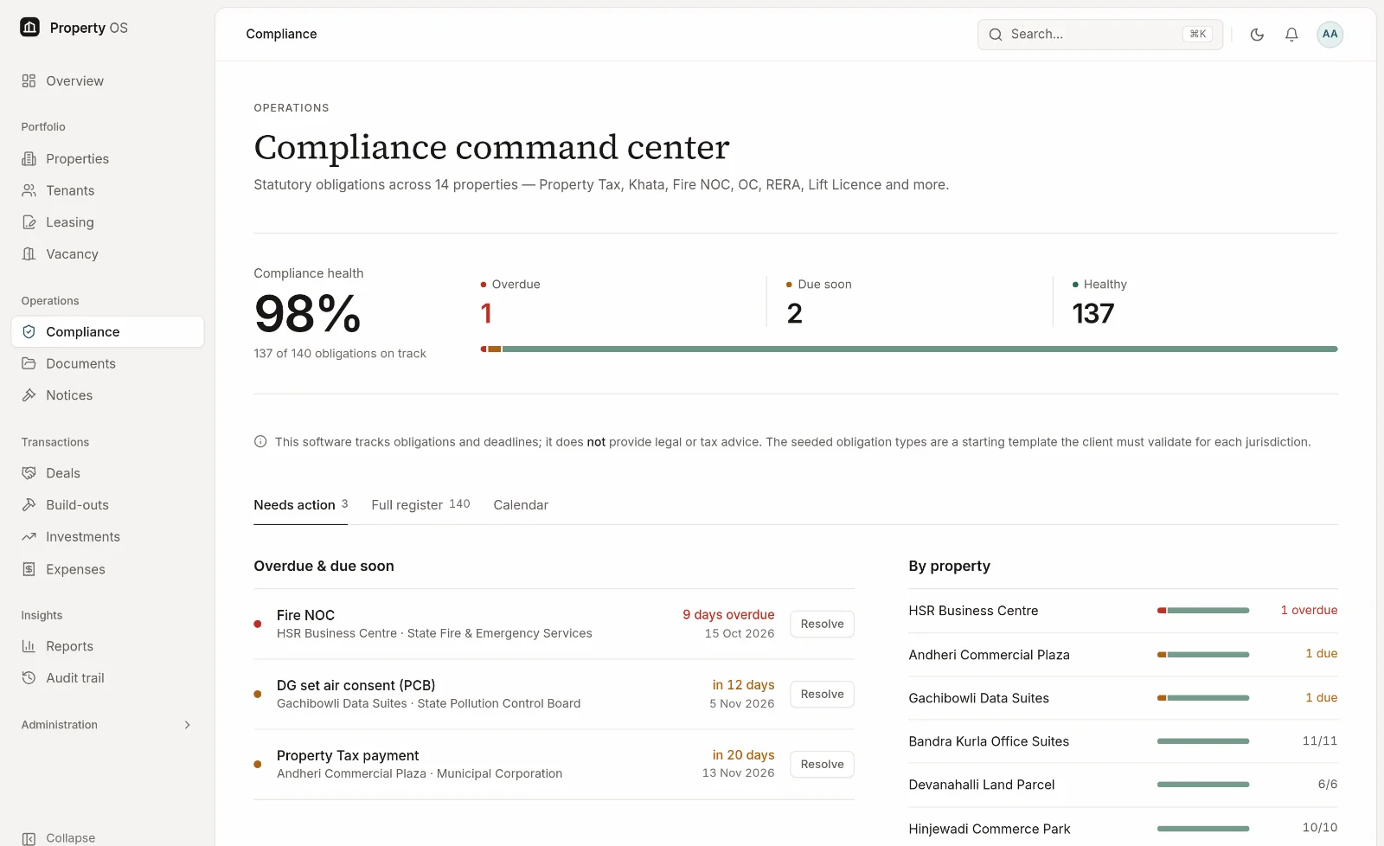1384x846 pixels.
Task: Click the Administration section label
Action: [x=60, y=725]
